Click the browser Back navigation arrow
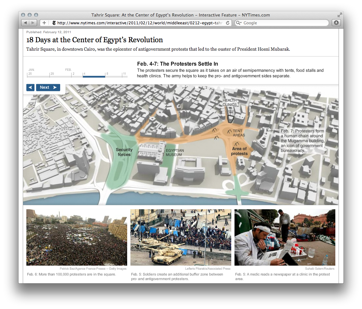 click(x=26, y=23)
